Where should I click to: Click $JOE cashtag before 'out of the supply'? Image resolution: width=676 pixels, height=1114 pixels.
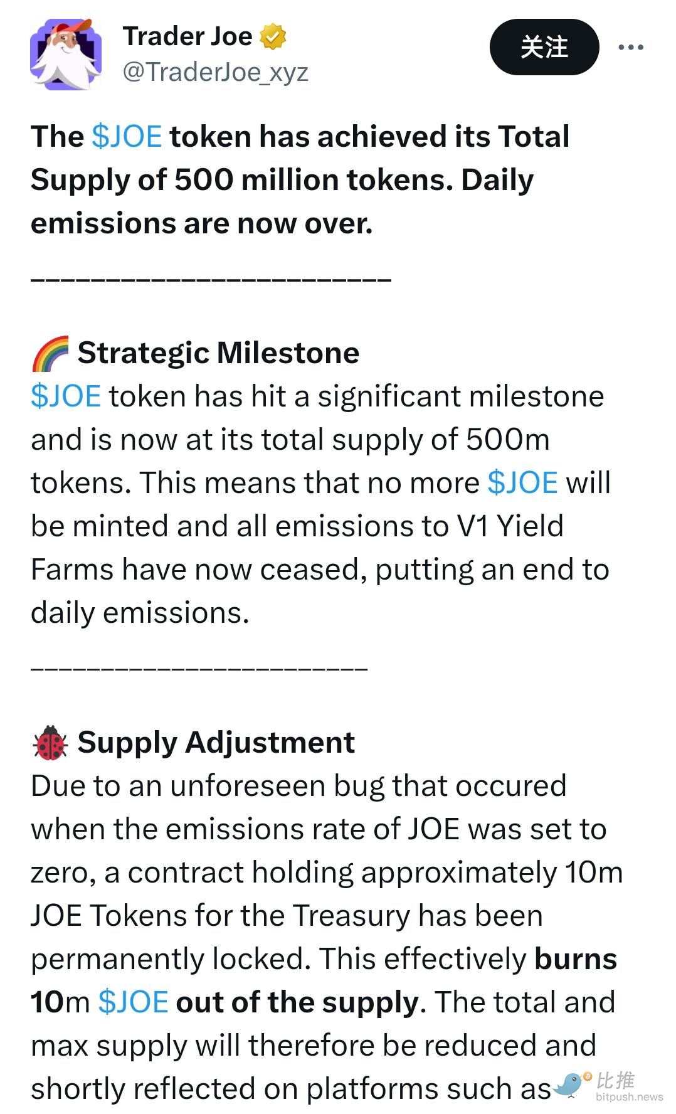click(133, 1002)
